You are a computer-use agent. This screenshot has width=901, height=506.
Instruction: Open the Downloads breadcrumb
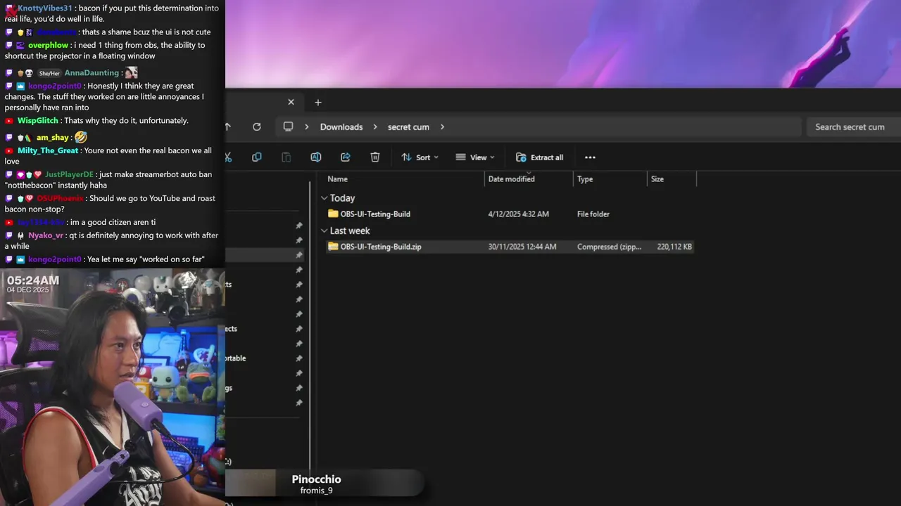point(341,127)
